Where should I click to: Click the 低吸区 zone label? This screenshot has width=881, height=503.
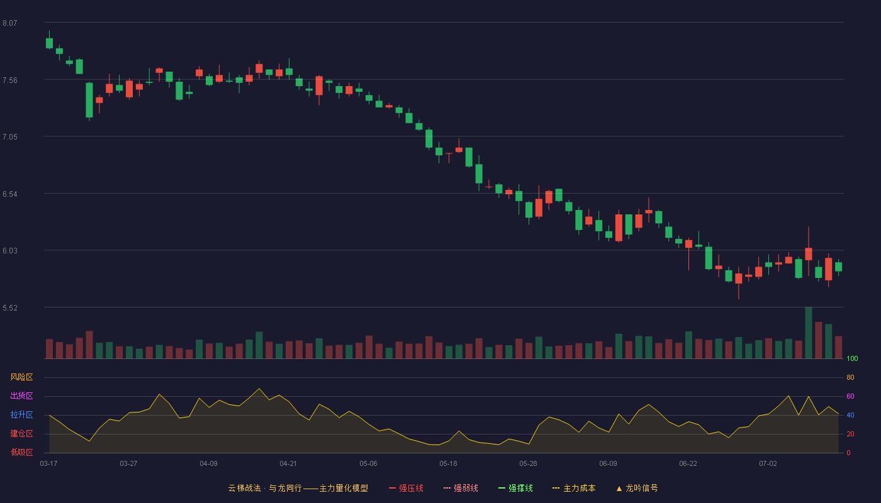(x=22, y=452)
